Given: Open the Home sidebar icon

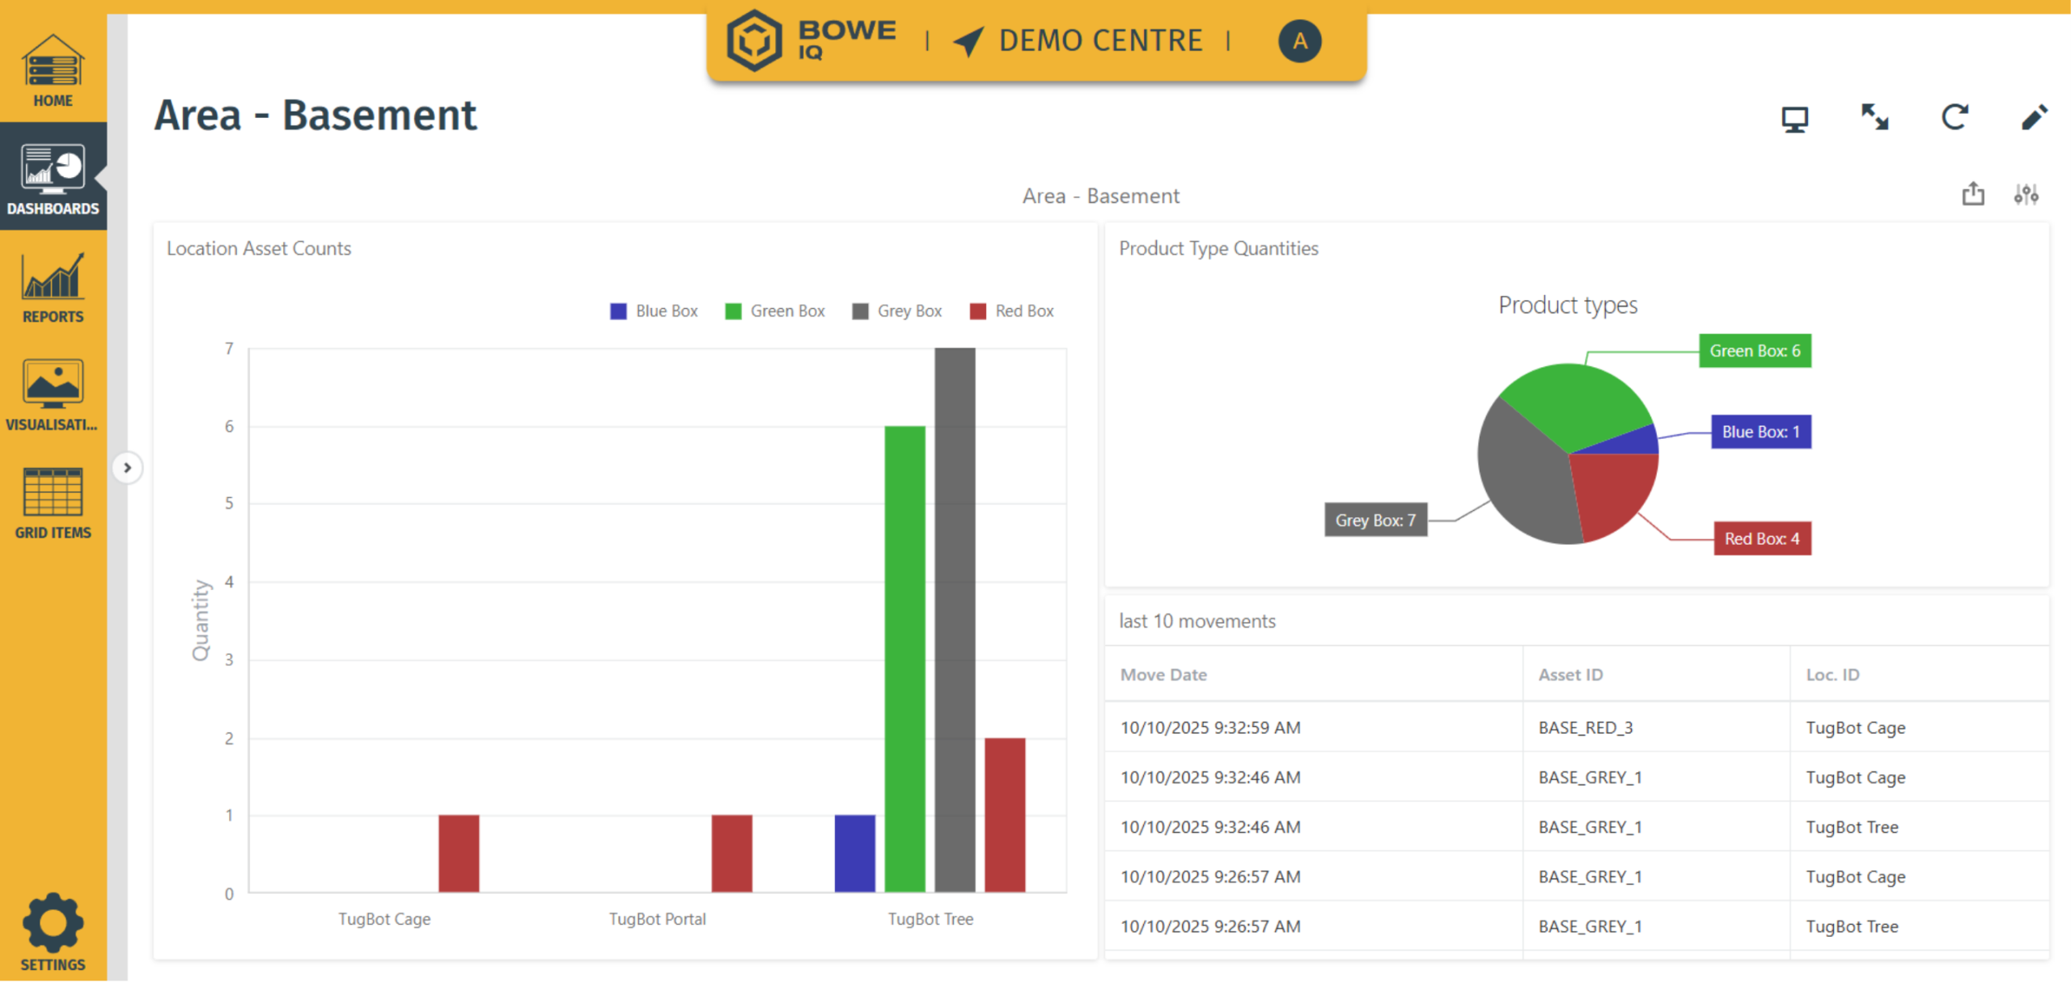Looking at the screenshot, I should (x=53, y=70).
